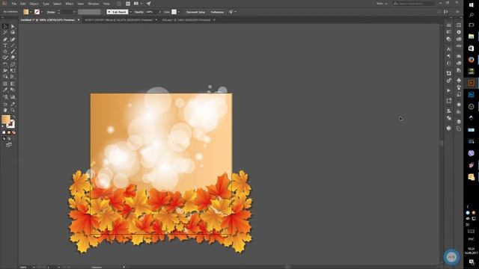Screen dimensions: 479x269
Task: Open the Effect menu
Action: pos(70,4)
